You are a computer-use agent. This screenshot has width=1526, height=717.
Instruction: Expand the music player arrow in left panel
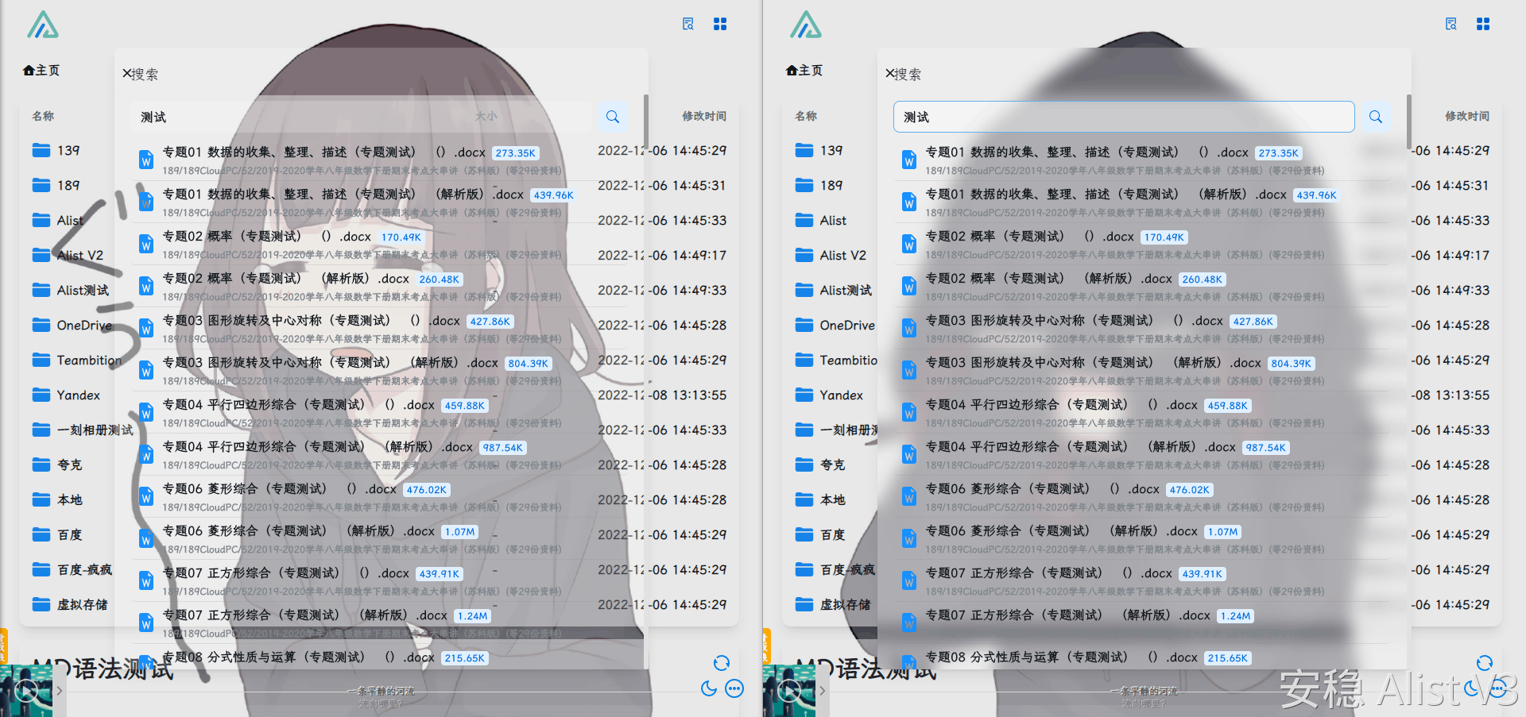[60, 691]
